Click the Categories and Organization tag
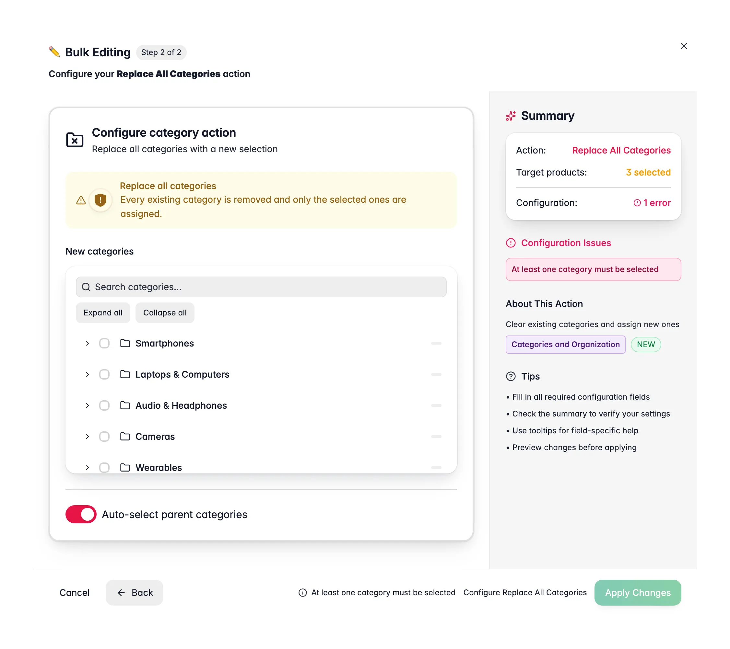730x649 pixels. click(565, 344)
